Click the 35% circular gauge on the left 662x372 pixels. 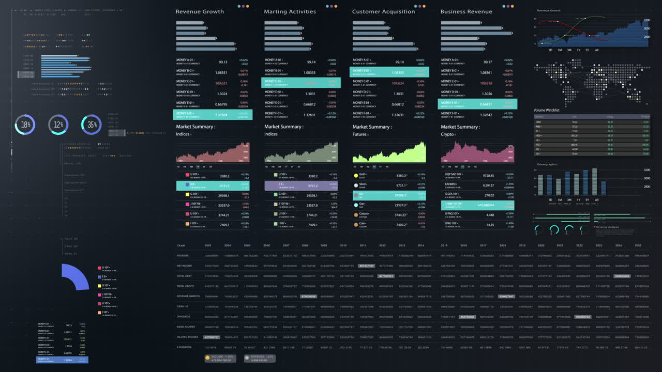[92, 124]
